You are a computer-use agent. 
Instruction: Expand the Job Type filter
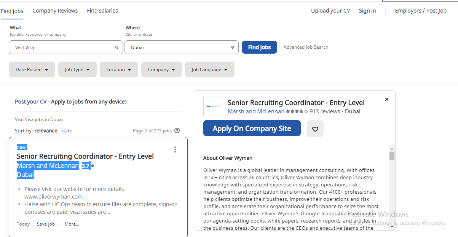pyautogui.click(x=77, y=70)
